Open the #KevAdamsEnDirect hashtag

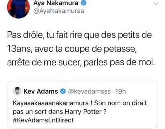43,120
